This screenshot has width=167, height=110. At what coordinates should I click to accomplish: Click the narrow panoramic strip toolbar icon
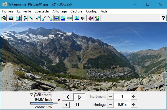(x=69, y=18)
